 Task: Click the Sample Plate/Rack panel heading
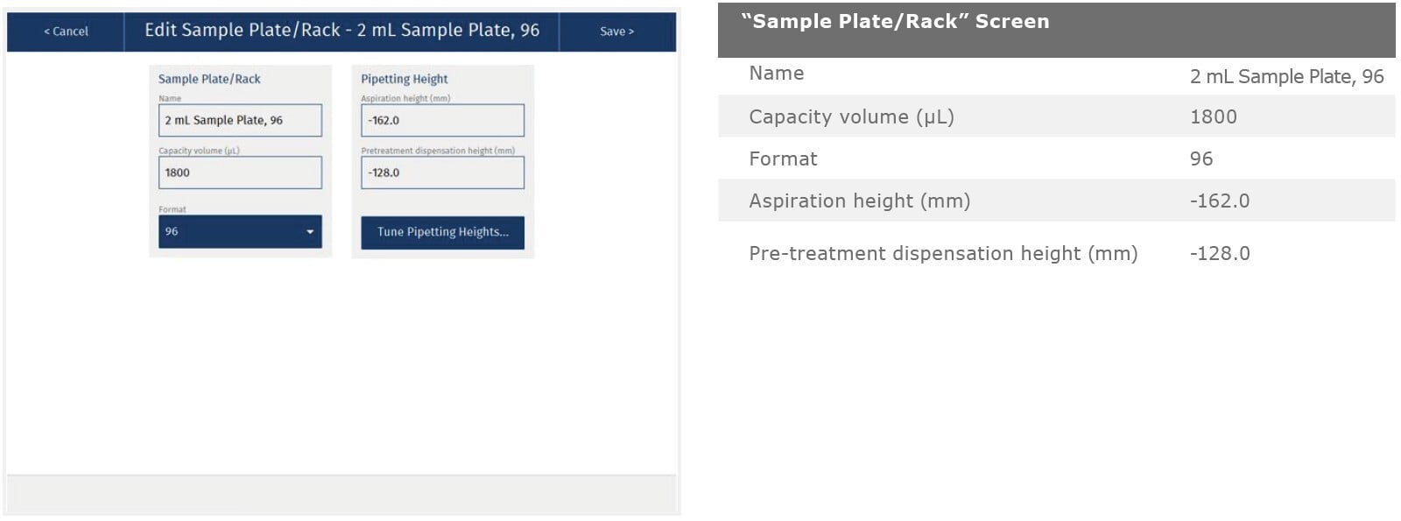(209, 79)
